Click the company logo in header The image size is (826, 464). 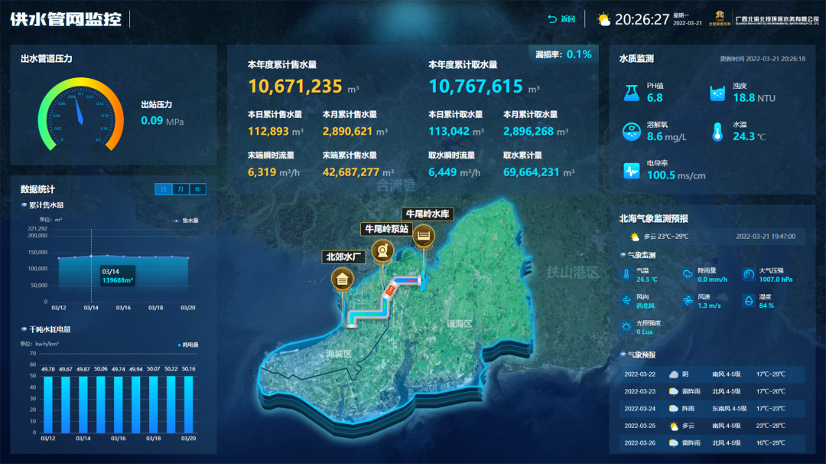(x=720, y=18)
